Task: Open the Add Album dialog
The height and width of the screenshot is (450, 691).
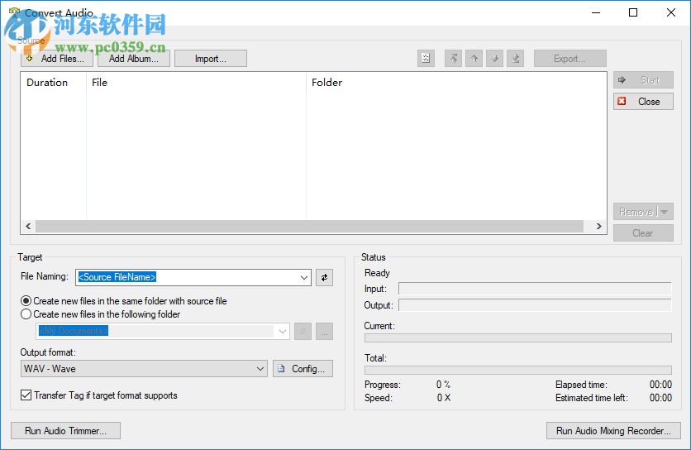Action: [x=134, y=59]
